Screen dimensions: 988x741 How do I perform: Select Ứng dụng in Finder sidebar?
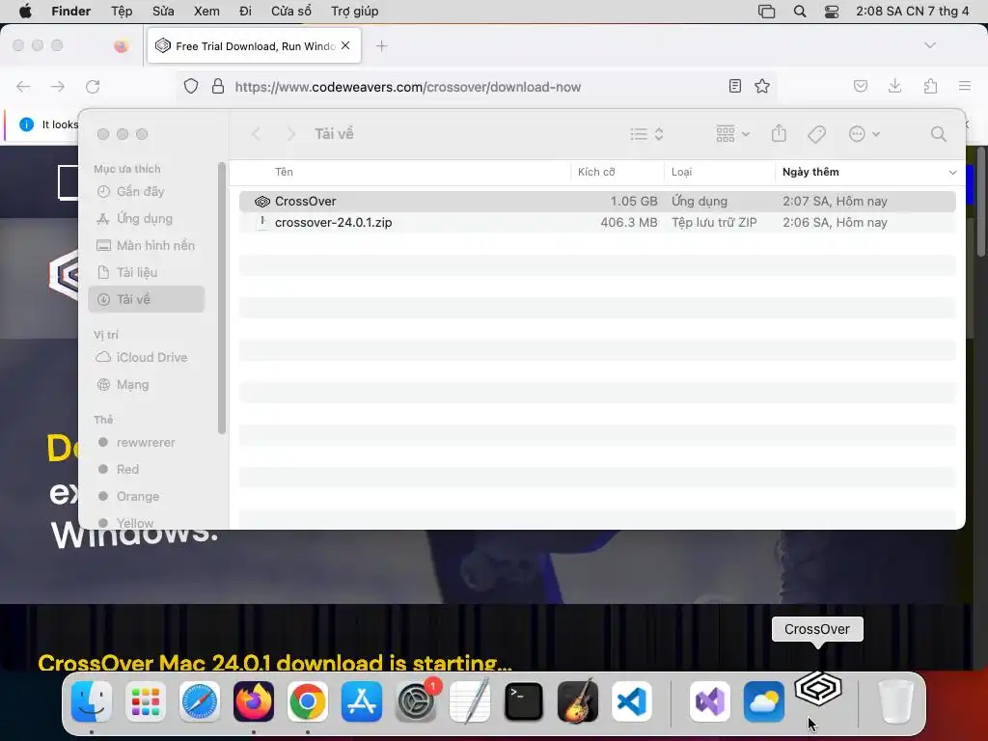[145, 219]
